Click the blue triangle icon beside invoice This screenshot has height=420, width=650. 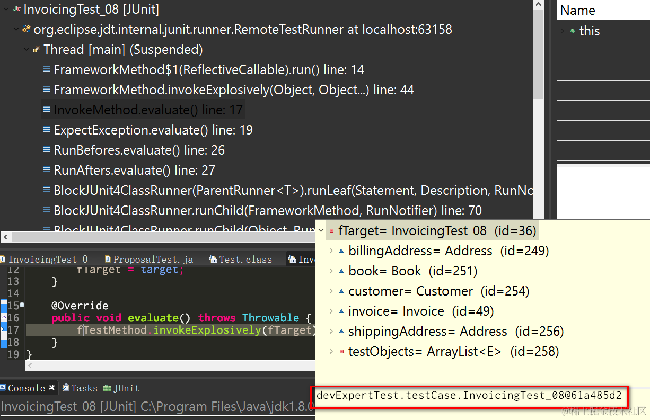click(341, 311)
